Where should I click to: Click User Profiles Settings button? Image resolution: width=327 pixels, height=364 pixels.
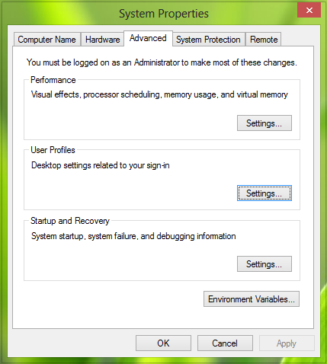click(x=264, y=193)
